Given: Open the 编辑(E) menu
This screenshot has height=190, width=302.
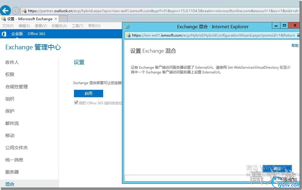Looking at the screenshot, I should 24,26.
